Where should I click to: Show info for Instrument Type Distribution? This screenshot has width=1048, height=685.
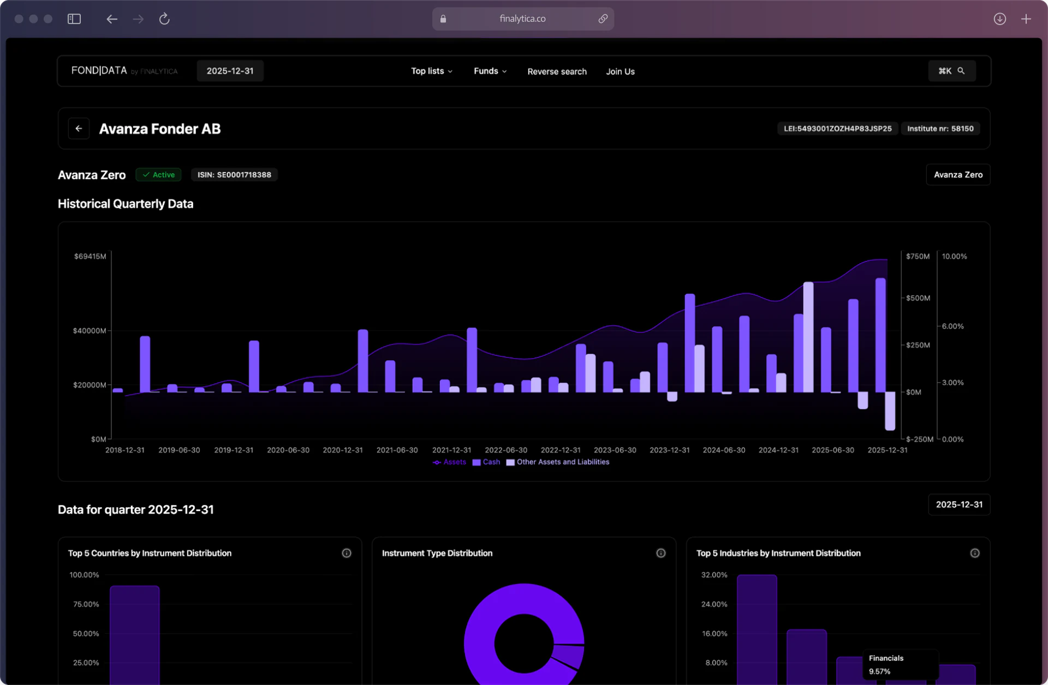[660, 553]
